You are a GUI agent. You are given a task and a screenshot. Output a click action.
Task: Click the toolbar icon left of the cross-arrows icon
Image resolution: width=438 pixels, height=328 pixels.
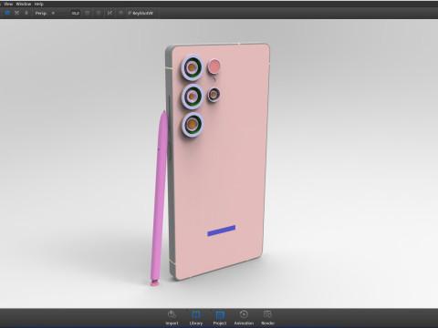pyautogui.click(x=99, y=13)
